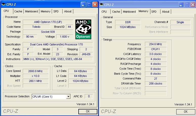The height and width of the screenshot is (116, 196).
Task: Click the APIC ID value '0'
Action: 89,96
